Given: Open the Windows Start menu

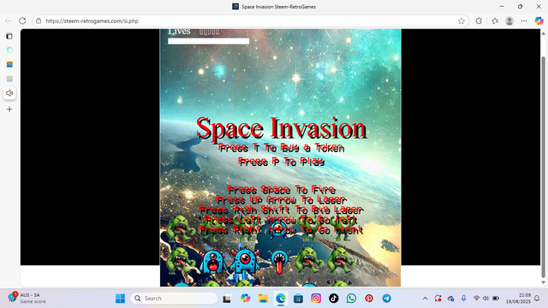Looking at the screenshot, I should 120,299.
